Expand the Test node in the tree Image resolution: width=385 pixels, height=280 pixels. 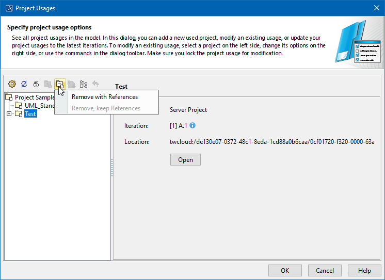pyautogui.click(x=9, y=113)
